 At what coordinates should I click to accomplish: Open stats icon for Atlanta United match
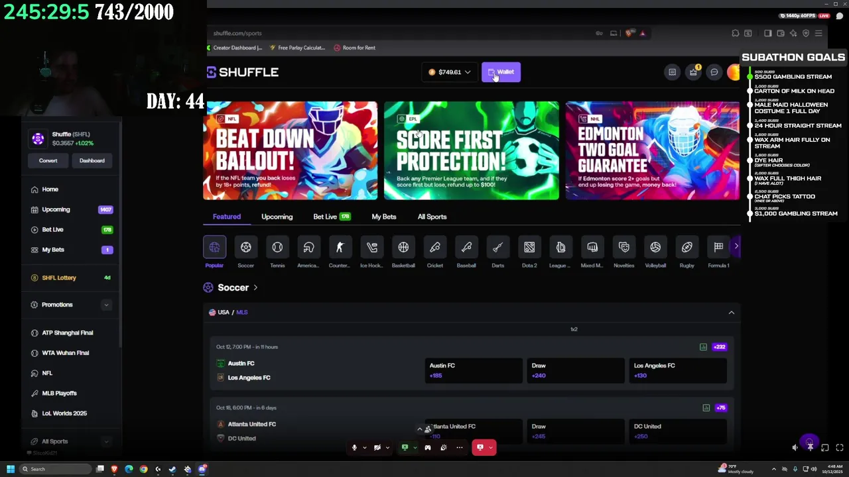point(706,408)
